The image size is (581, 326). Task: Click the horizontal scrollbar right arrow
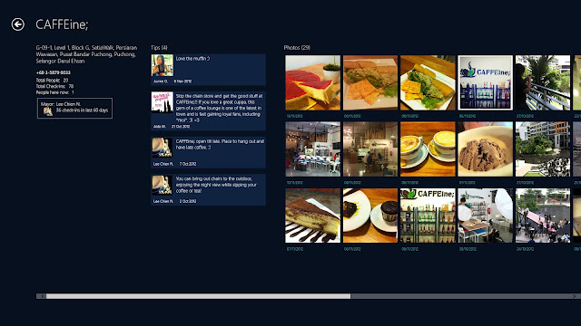tap(575, 296)
